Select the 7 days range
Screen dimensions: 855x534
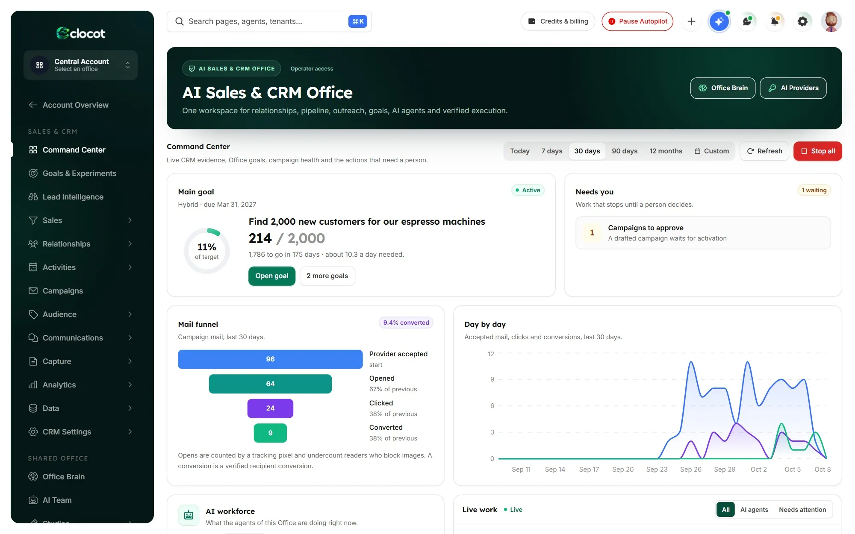point(551,151)
